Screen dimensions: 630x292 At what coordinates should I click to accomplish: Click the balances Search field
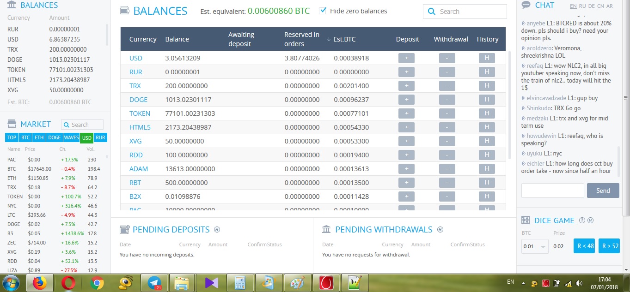pos(465,12)
